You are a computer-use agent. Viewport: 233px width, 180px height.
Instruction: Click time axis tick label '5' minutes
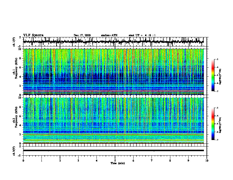tap(115, 161)
